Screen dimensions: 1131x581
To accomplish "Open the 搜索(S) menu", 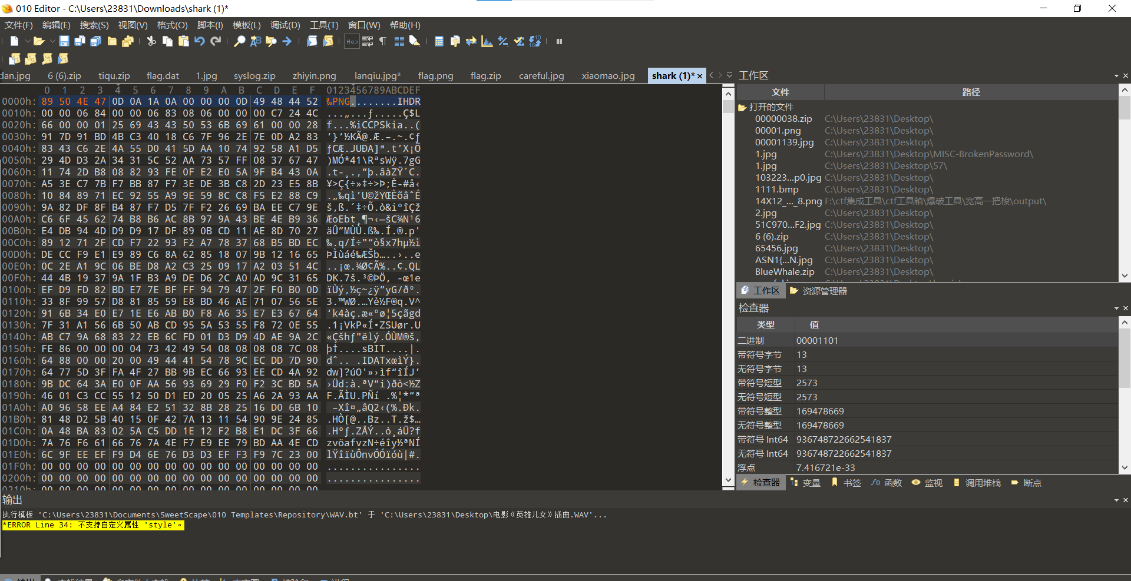I will 94,25.
